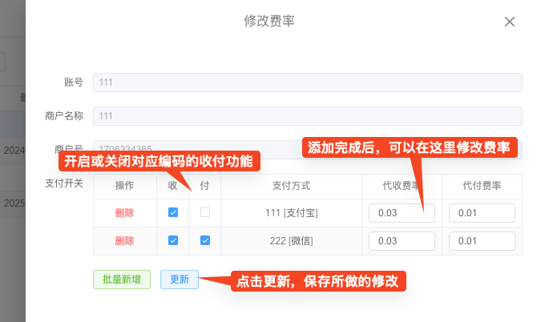Select the 222 [微信] payment cell

[x=291, y=241]
